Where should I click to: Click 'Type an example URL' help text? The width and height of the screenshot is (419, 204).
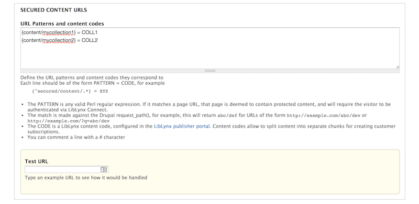(86, 177)
